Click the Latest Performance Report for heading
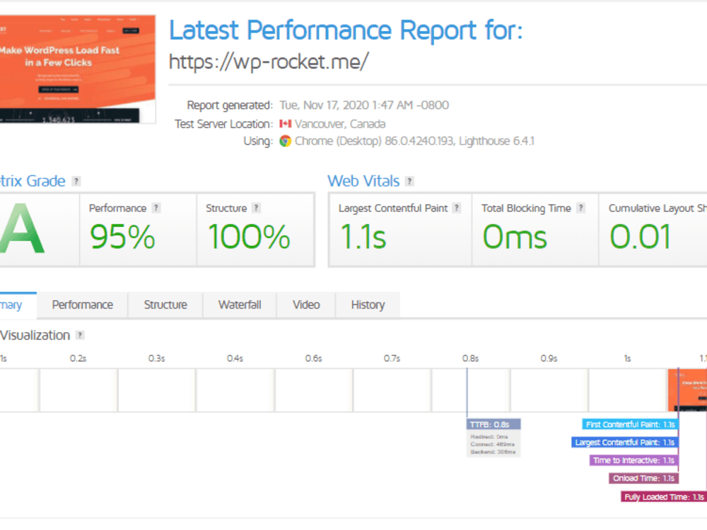Screen dimensions: 707x530 (346, 30)
